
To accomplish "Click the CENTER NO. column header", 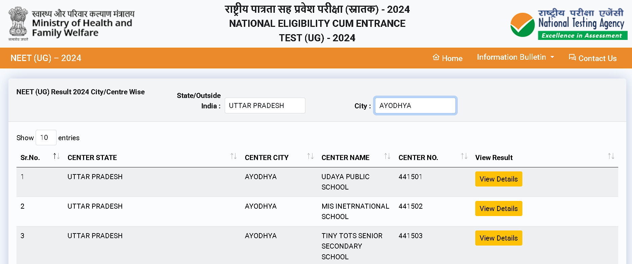I will point(418,158).
